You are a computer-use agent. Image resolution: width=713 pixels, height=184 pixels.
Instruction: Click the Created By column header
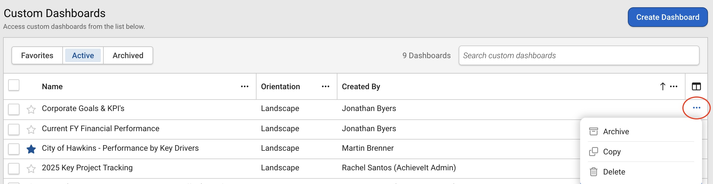click(x=361, y=87)
